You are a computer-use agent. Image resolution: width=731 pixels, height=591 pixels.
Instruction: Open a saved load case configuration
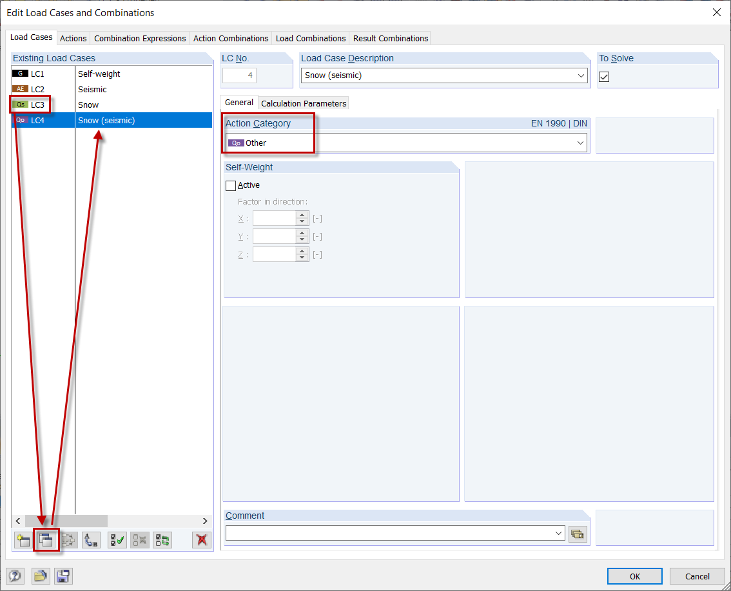click(x=41, y=576)
